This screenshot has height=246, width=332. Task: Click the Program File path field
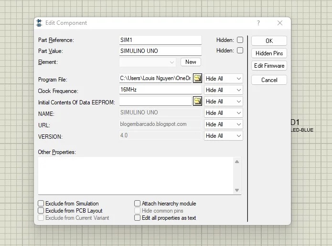(155, 78)
